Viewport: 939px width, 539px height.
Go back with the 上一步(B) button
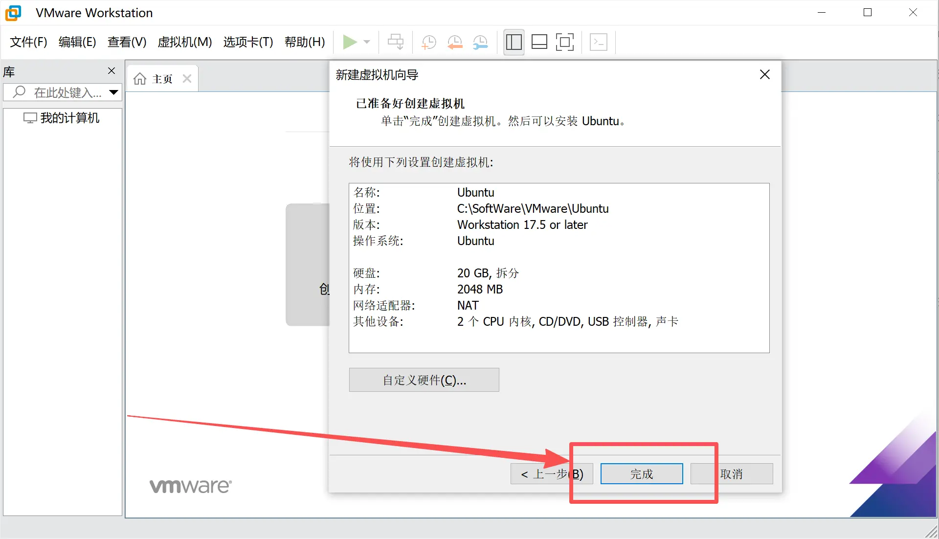click(x=552, y=474)
